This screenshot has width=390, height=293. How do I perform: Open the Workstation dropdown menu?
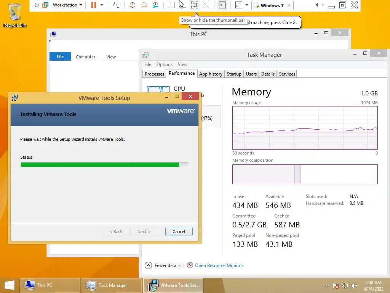[x=67, y=5]
